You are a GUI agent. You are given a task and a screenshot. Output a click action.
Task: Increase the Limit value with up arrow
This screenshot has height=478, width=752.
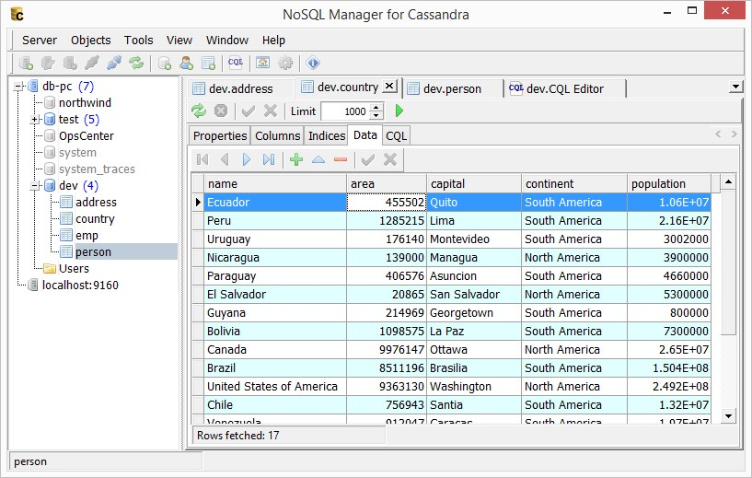[x=377, y=107]
